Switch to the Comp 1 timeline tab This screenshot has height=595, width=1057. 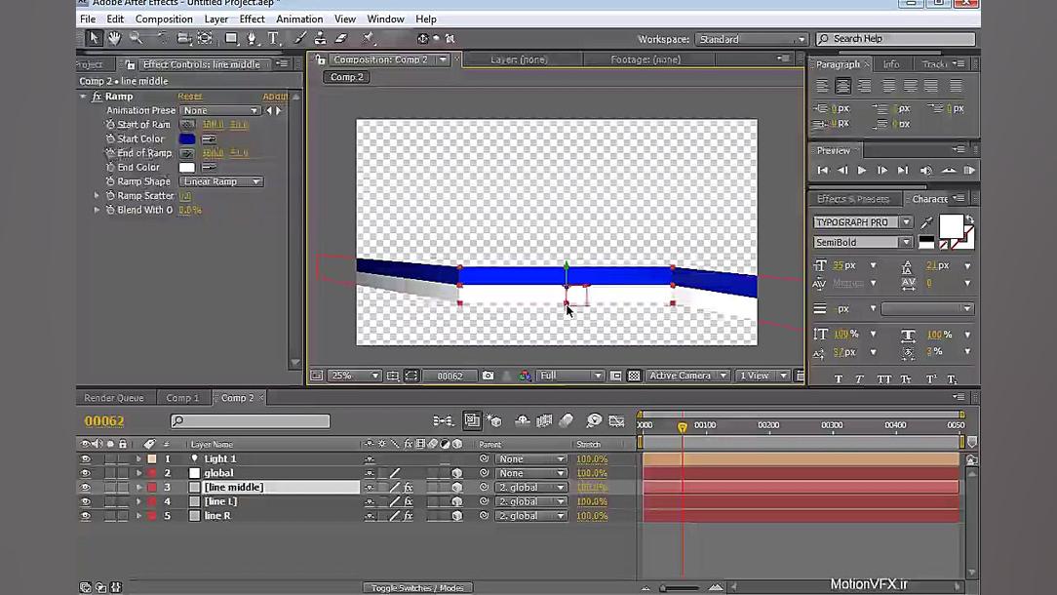(181, 398)
